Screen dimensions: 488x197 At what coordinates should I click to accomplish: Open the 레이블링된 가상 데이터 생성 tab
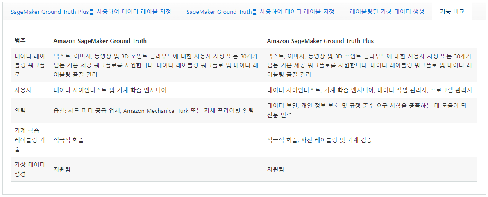pyautogui.click(x=387, y=12)
